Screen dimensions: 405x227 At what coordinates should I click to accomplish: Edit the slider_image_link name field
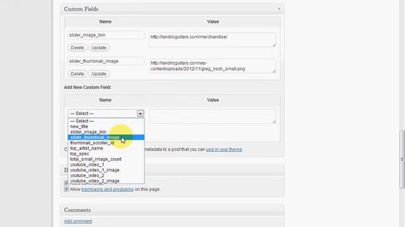point(106,35)
